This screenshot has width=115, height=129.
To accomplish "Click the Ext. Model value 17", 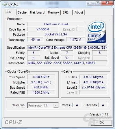I will pyautogui.click(x=67, y=58).
